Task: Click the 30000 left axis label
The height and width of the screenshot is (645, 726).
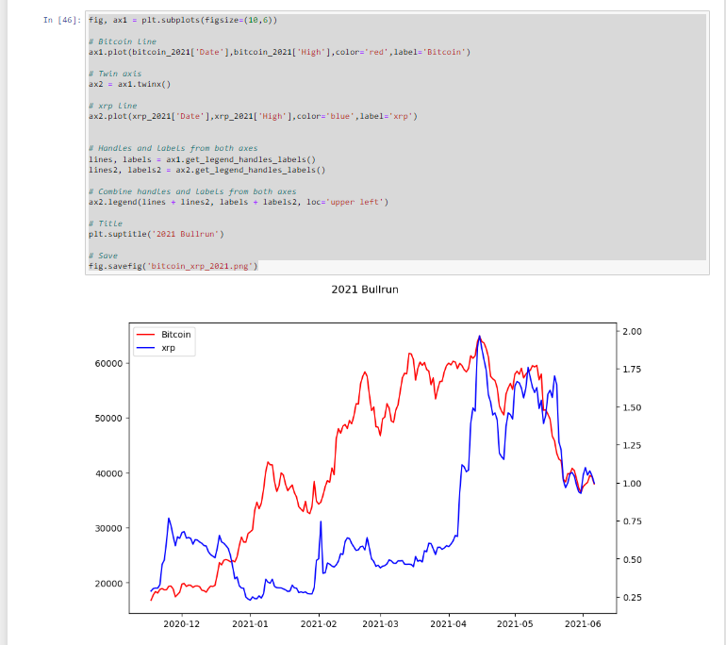Action: (108, 528)
